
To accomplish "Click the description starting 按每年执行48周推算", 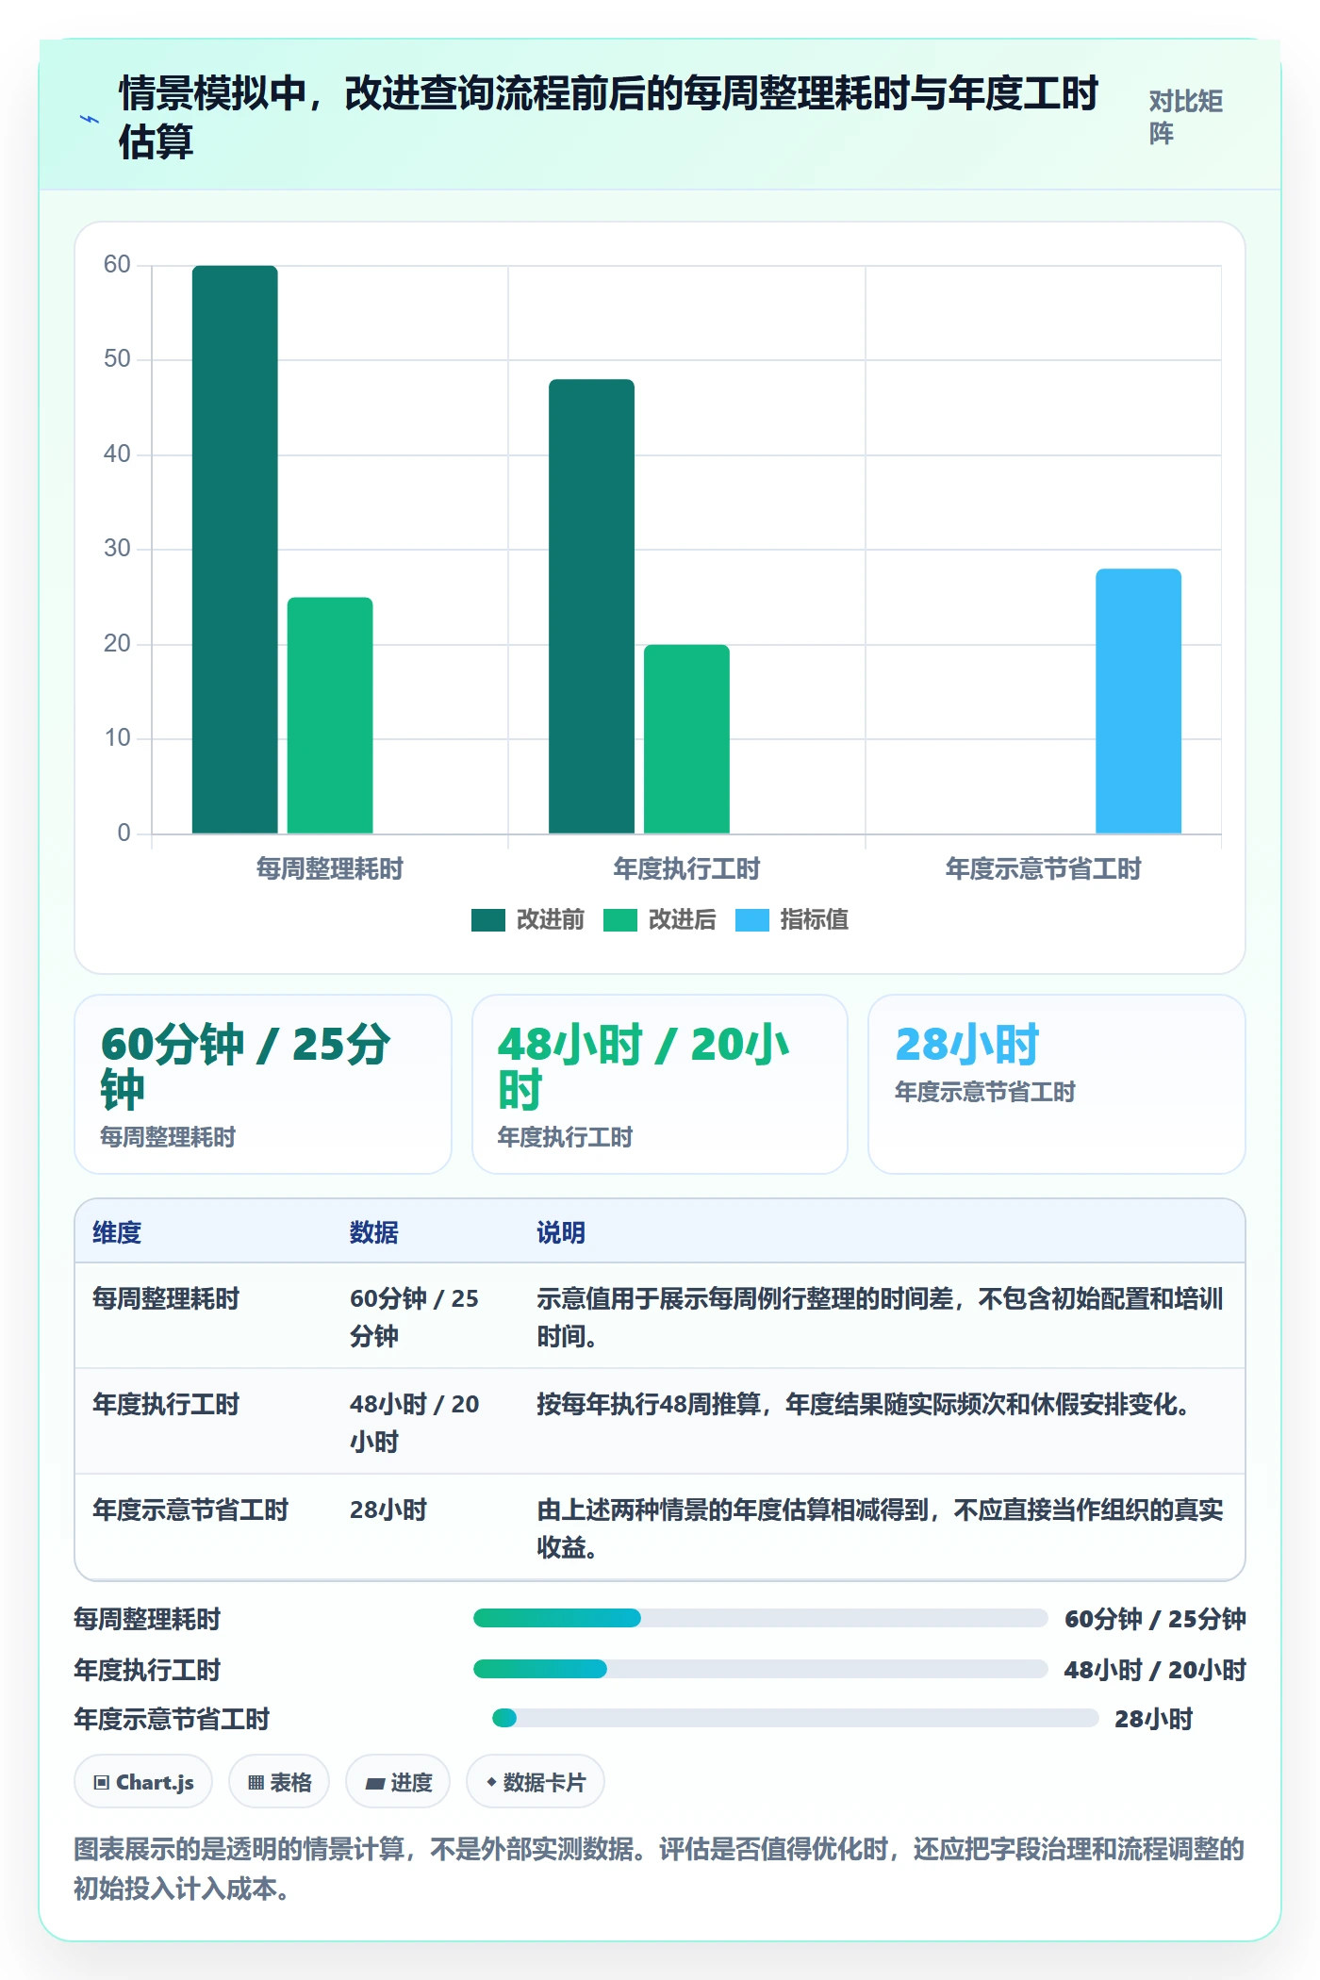I will [x=864, y=1404].
